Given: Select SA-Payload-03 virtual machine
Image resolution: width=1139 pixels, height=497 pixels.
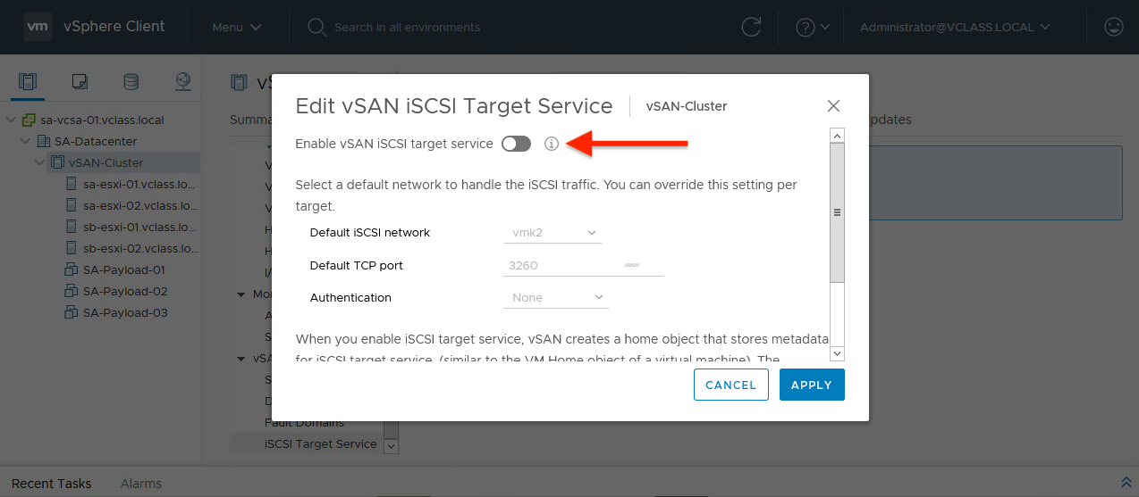Looking at the screenshot, I should [x=125, y=312].
